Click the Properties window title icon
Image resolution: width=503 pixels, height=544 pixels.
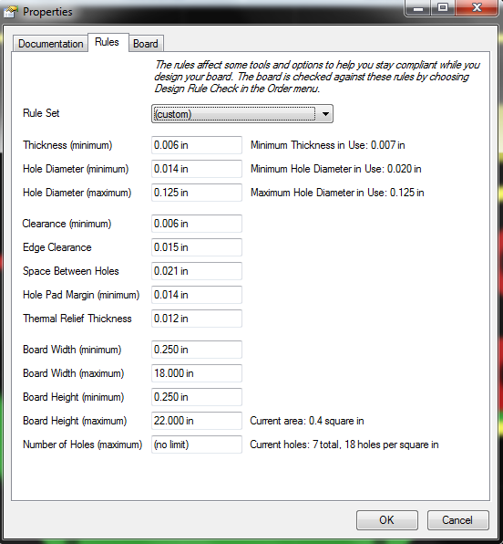10,12
